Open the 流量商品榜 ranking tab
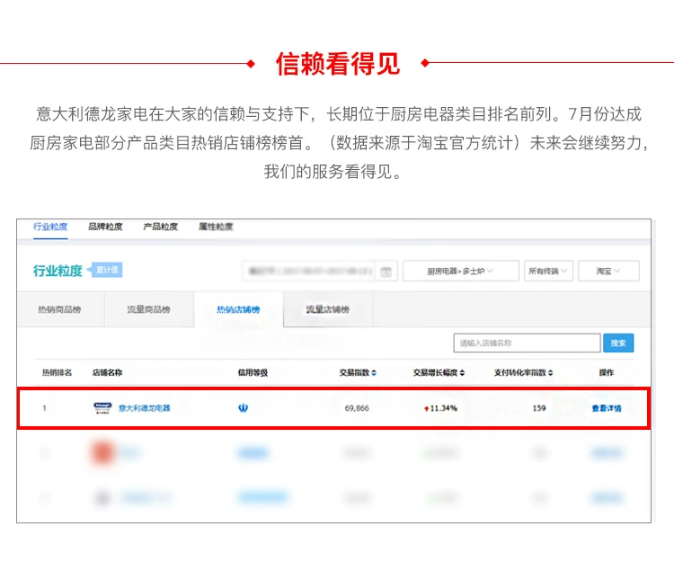 [x=148, y=309]
